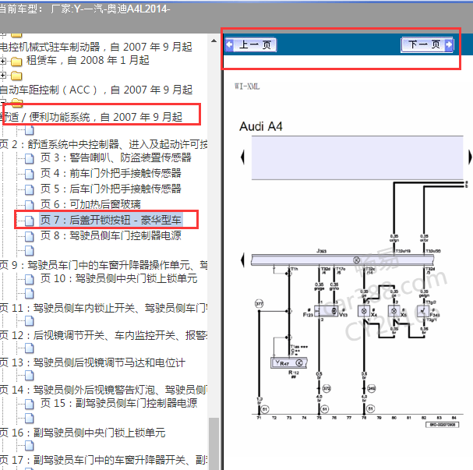Image resolution: width=473 pixels, height=470 pixels.
Task: Open folder 租赁车，自 2008 年 1 月起
Action: click(x=87, y=60)
